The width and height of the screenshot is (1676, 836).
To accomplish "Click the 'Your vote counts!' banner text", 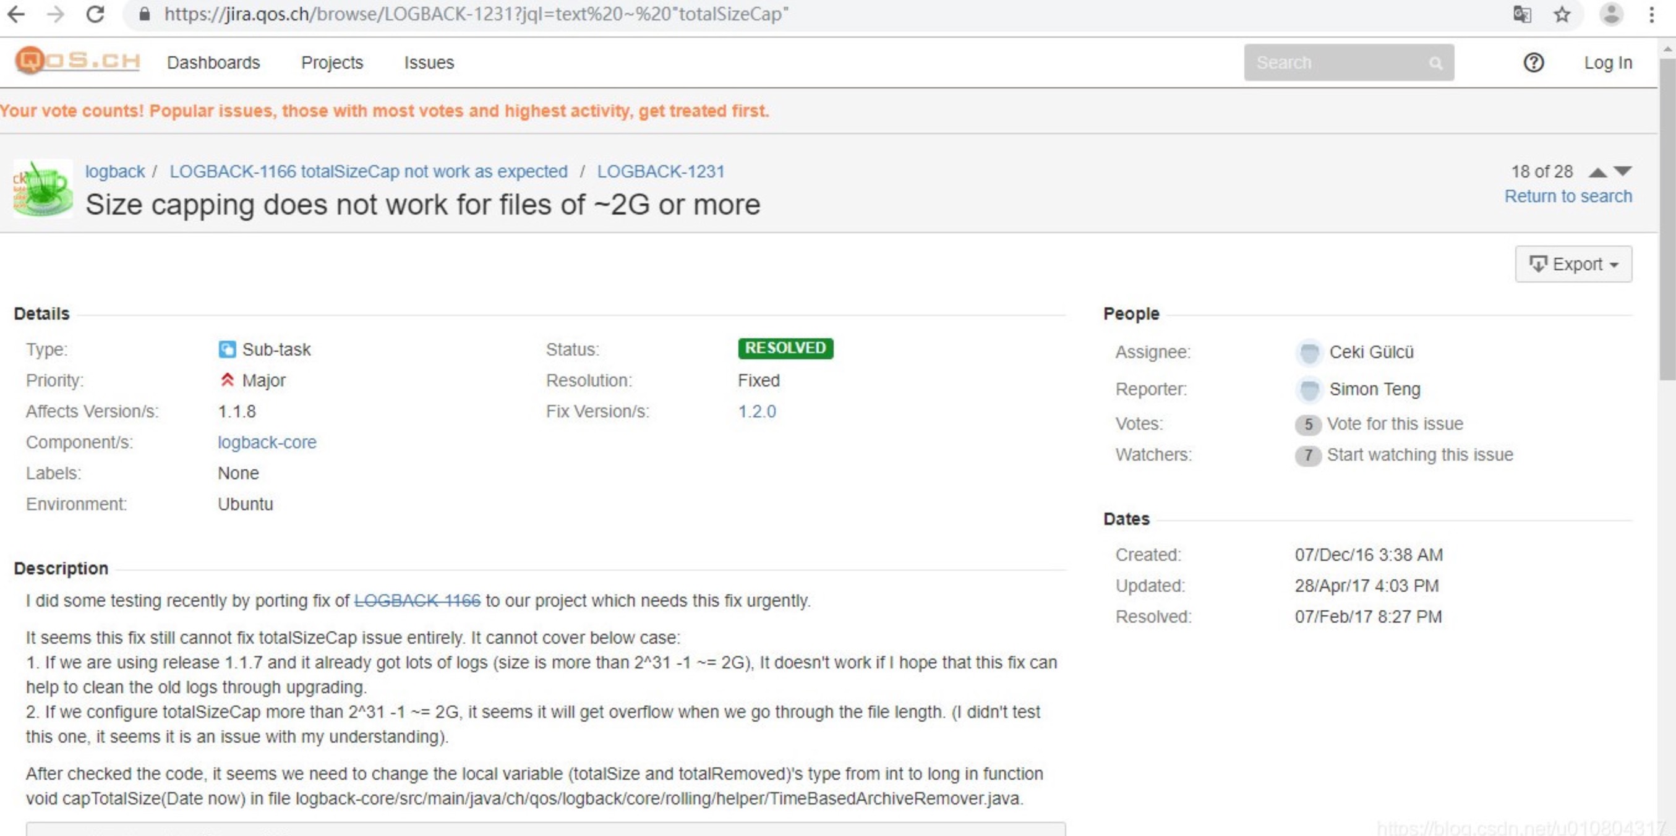I will 384,111.
